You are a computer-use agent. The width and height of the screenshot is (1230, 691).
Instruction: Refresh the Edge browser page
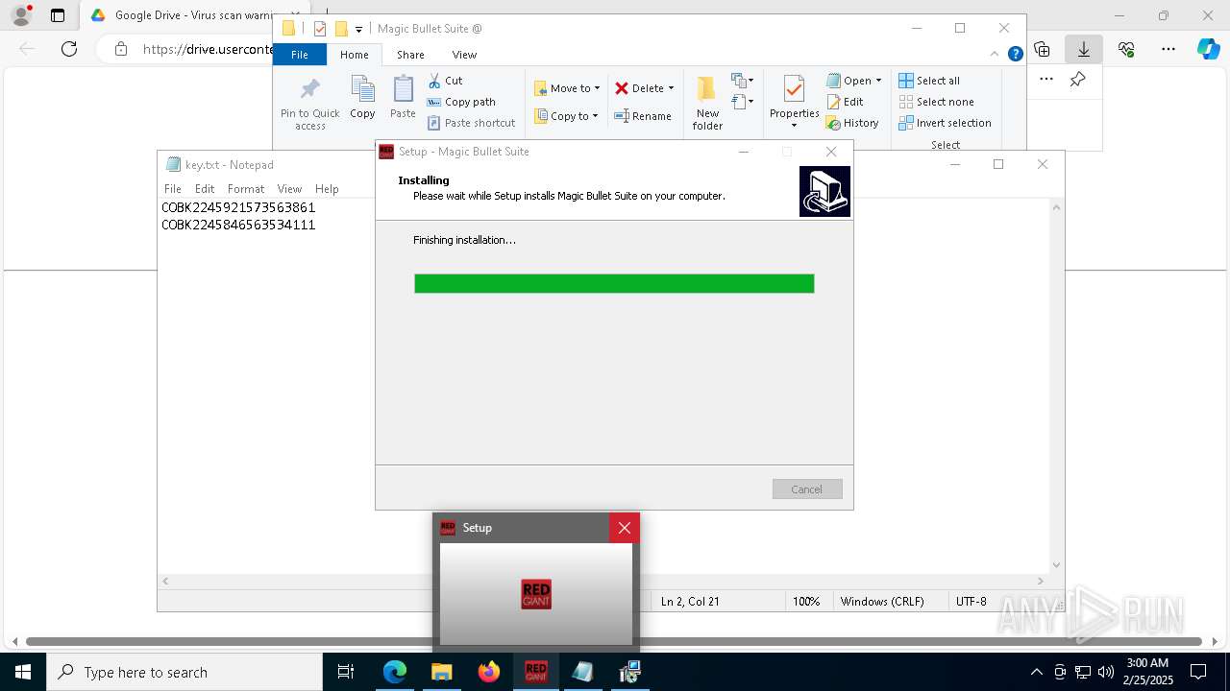68,49
